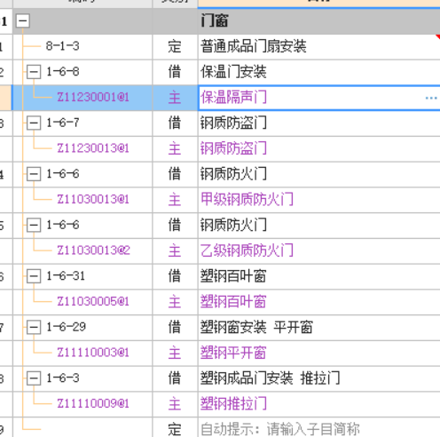Collapse the 1-6-3 塑钢成品门安装 row
Image resolution: width=440 pixels, height=437 pixels.
tap(34, 378)
